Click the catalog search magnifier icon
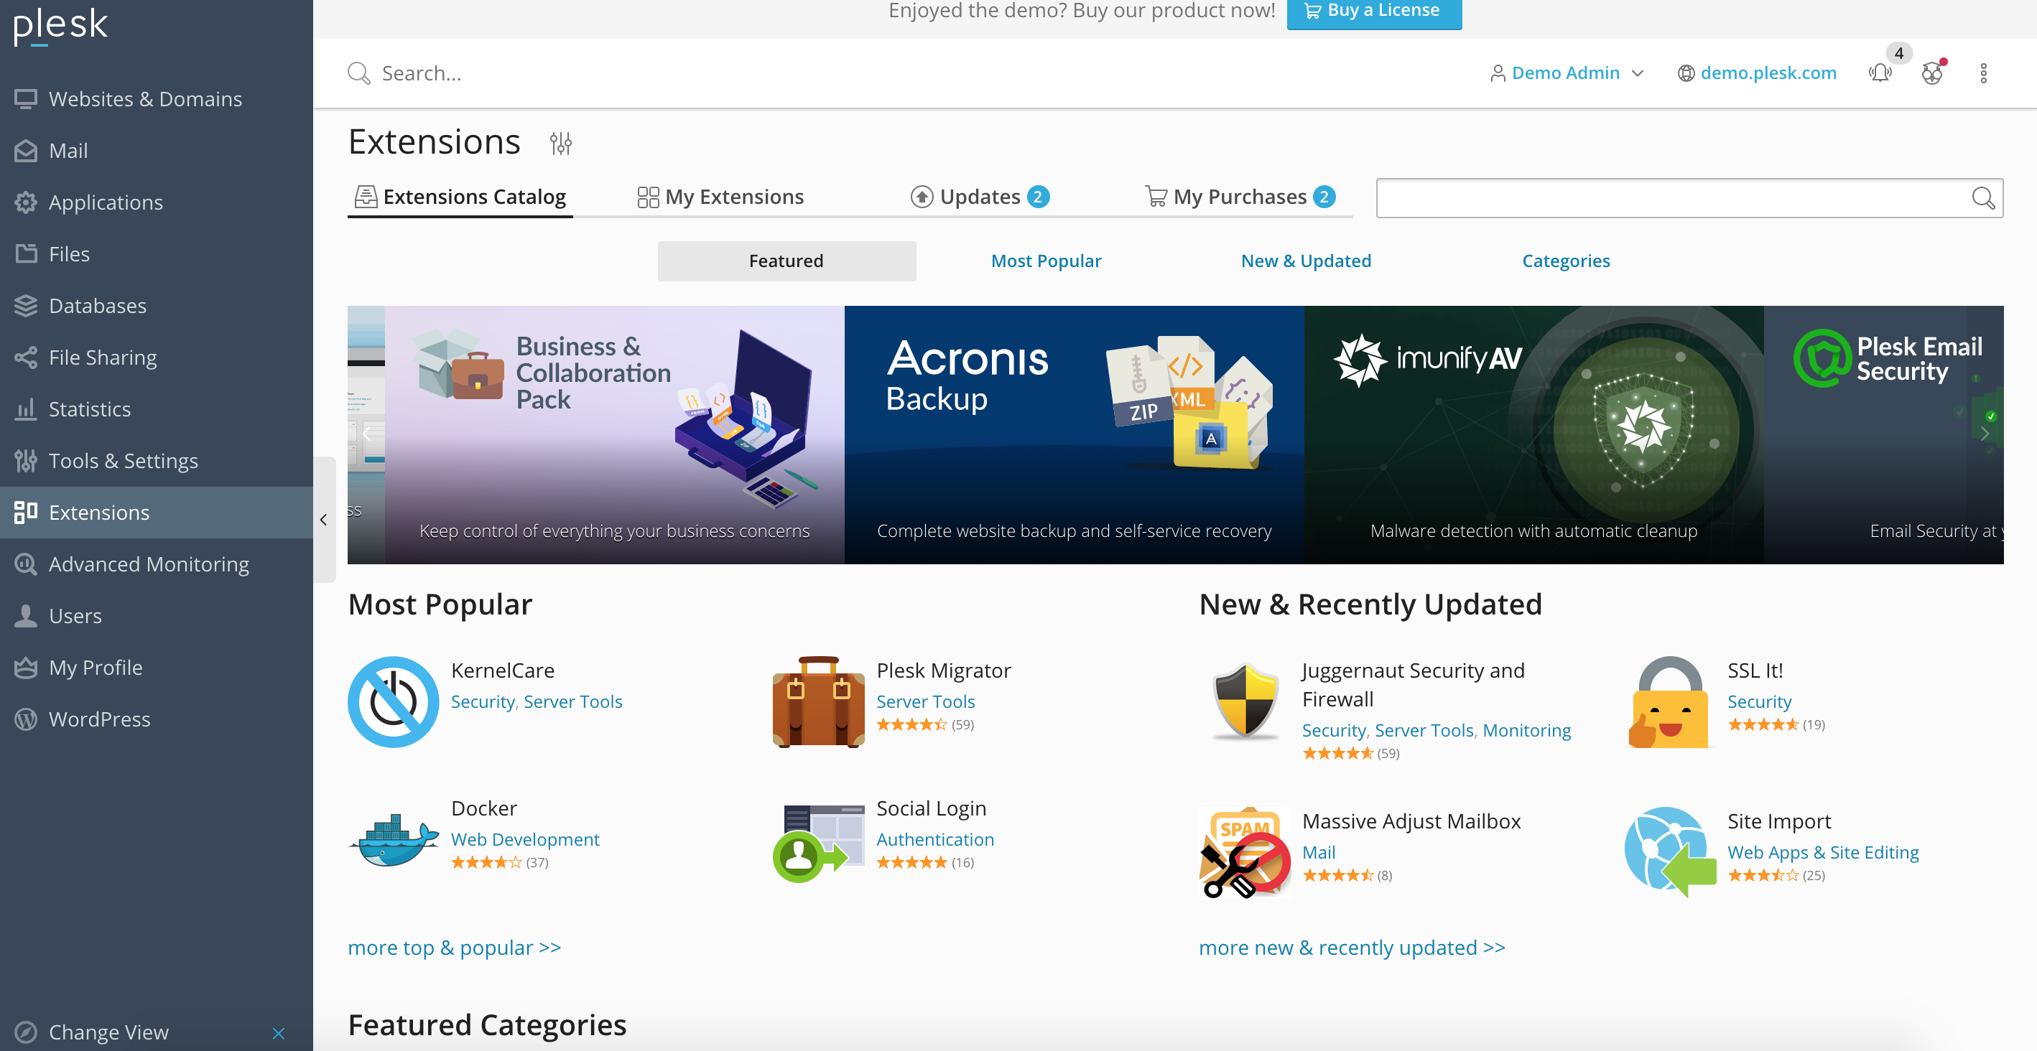The image size is (2037, 1051). [1982, 197]
